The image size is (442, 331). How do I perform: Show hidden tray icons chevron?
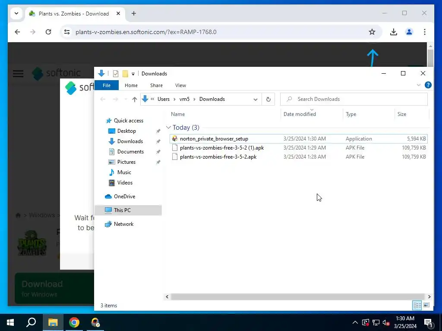point(355,322)
